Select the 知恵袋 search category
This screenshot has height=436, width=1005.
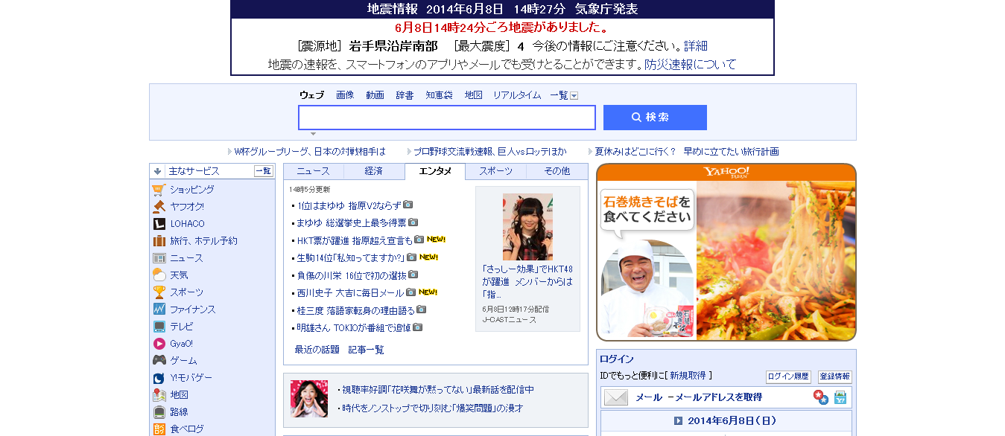tap(439, 95)
